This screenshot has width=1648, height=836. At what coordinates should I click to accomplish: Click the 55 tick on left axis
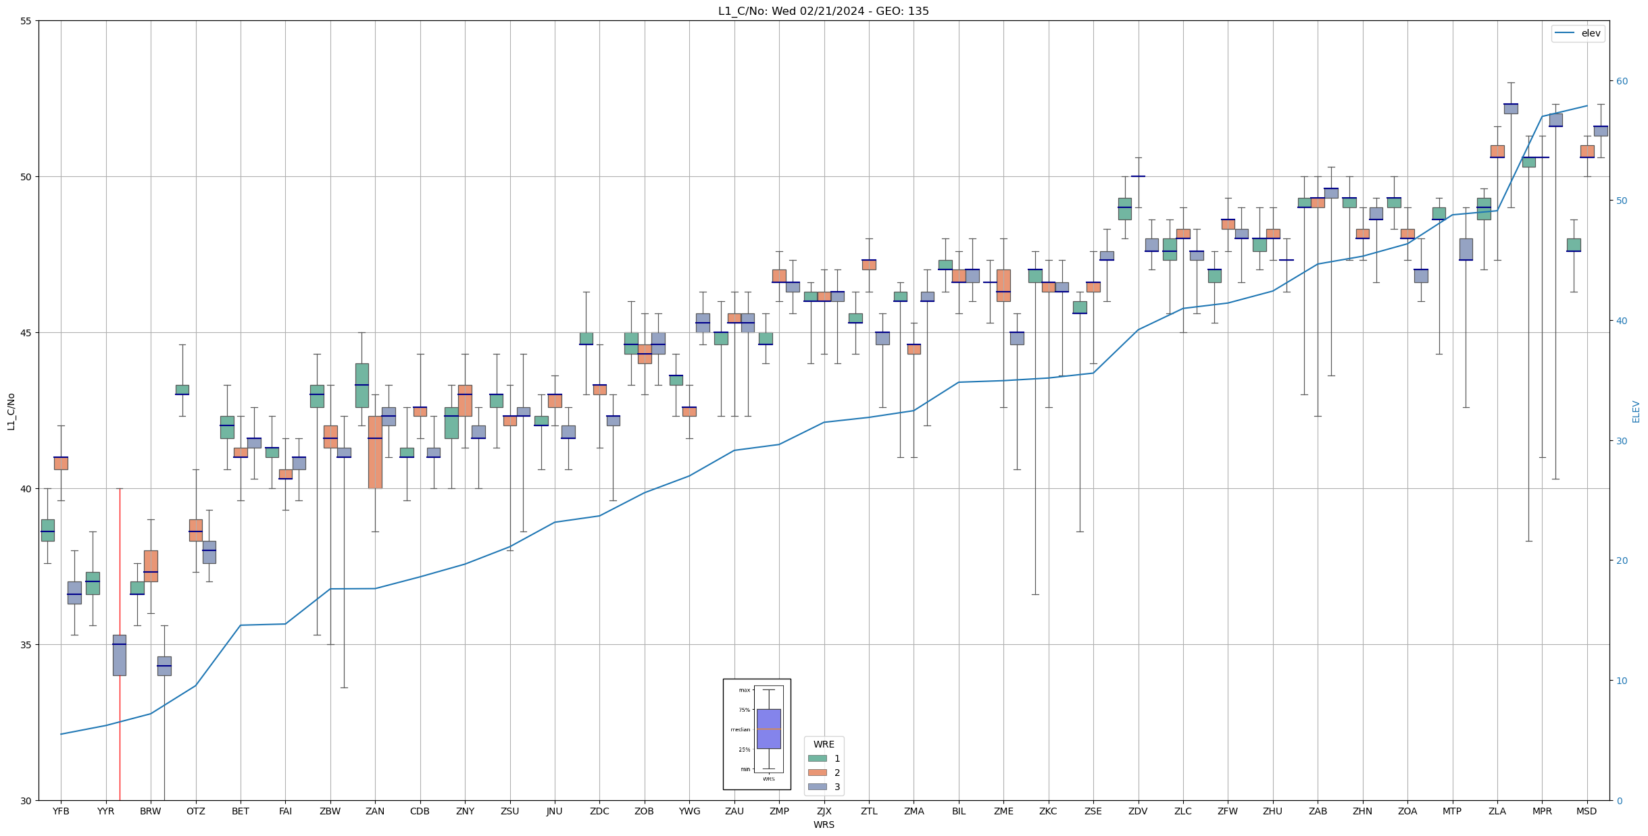tap(26, 21)
